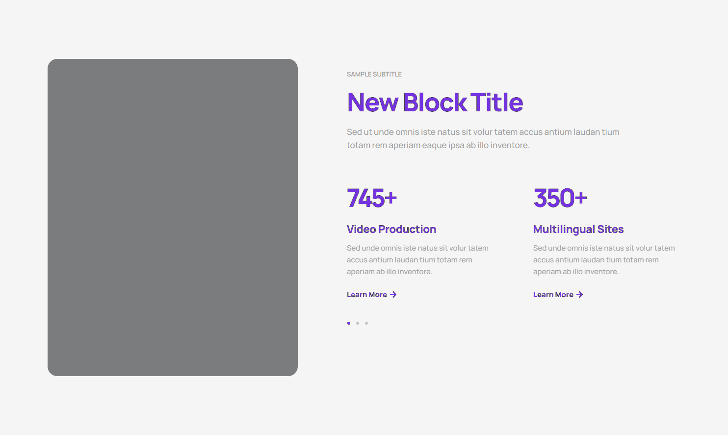Jump to the third carousel slide dot
The width and height of the screenshot is (728, 435).
366,323
